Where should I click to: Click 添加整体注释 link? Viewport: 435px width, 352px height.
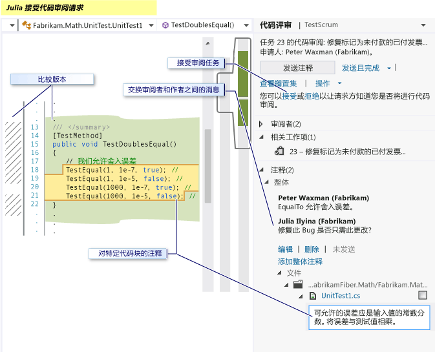300,262
